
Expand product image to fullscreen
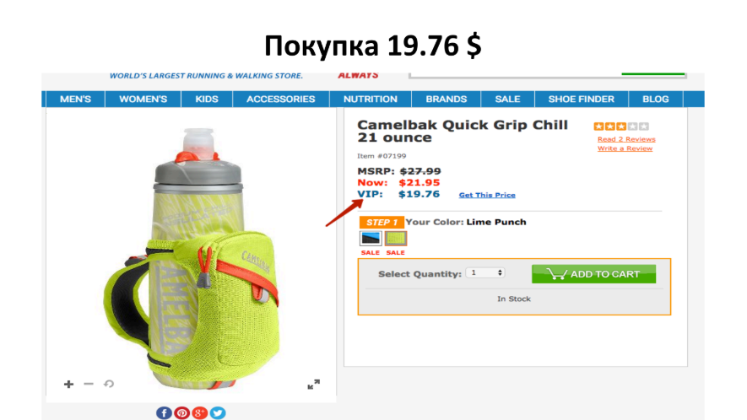click(x=313, y=385)
